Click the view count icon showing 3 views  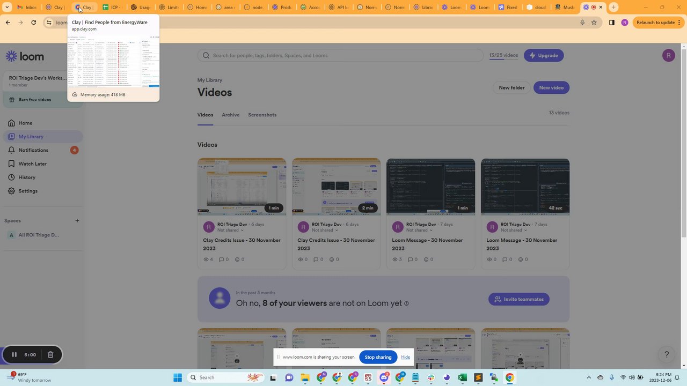click(x=395, y=259)
